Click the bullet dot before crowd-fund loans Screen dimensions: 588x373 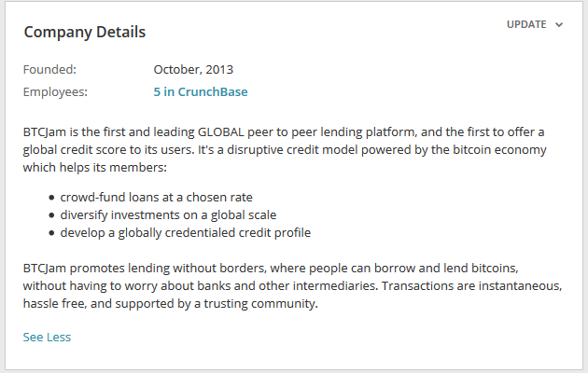pyautogui.click(x=51, y=198)
